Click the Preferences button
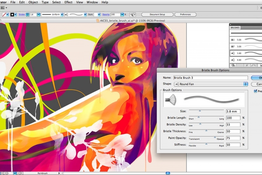 185,14
